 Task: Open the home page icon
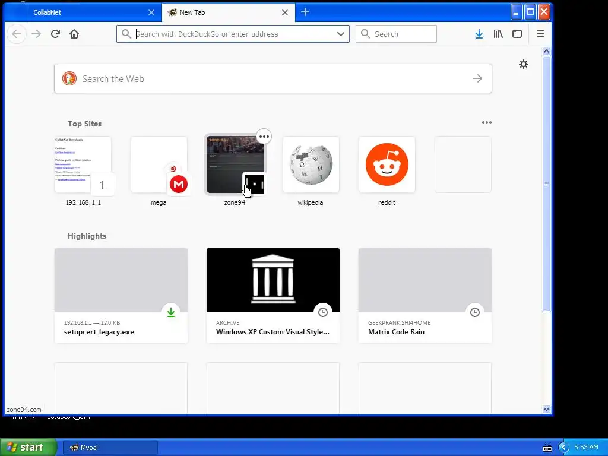pos(74,34)
